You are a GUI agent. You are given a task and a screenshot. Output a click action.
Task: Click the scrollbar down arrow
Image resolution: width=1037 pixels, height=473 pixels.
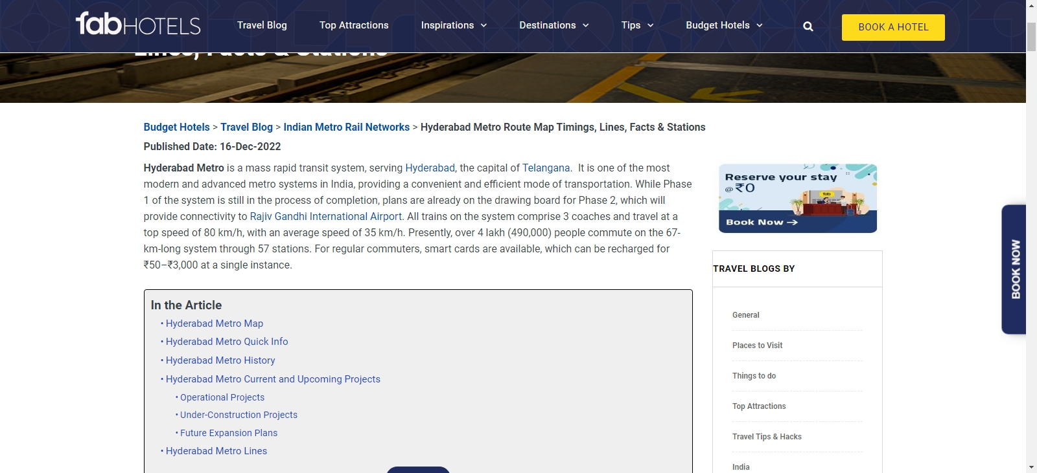tap(1031, 467)
